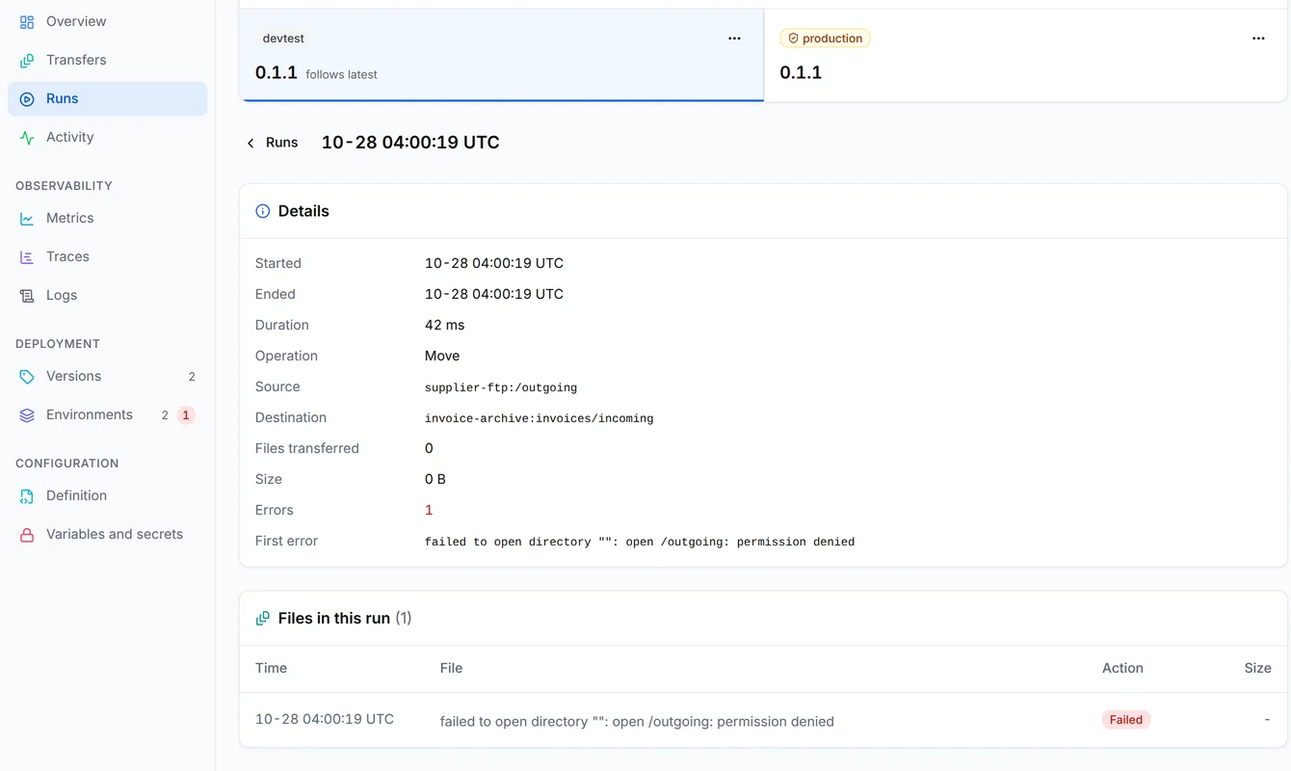Click the Activity pulse icon
Image resolution: width=1291 pixels, height=771 pixels.
coord(27,137)
